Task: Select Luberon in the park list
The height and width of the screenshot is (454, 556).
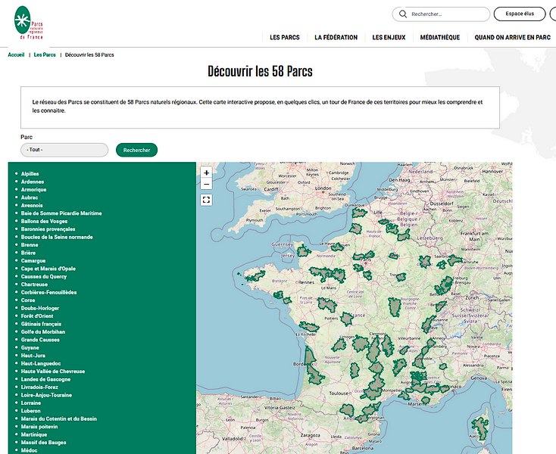Action: tap(31, 411)
